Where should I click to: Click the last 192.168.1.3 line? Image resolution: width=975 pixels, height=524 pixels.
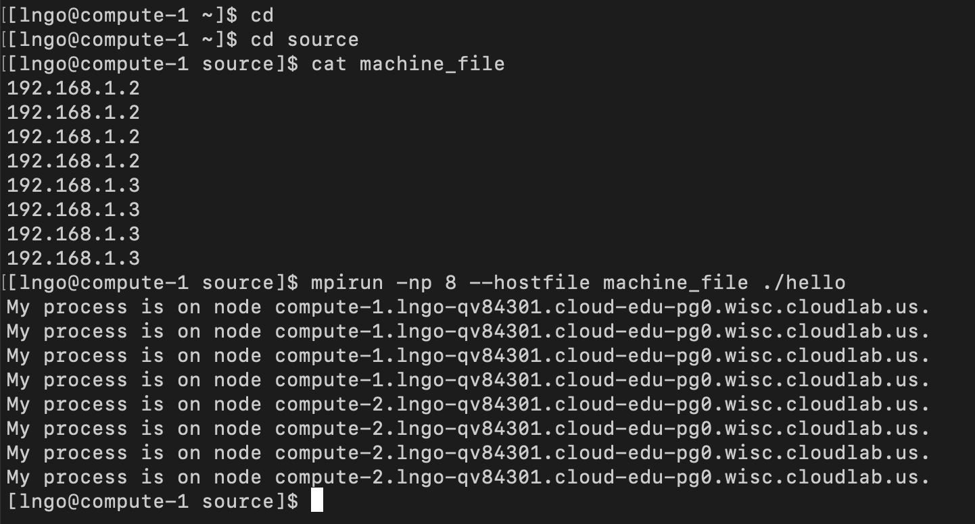73,258
